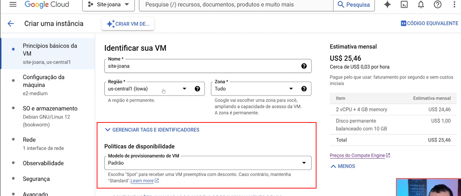This screenshot has height=196, width=461.
Task: Click the US$ 1,00 value
Action: (441, 121)
